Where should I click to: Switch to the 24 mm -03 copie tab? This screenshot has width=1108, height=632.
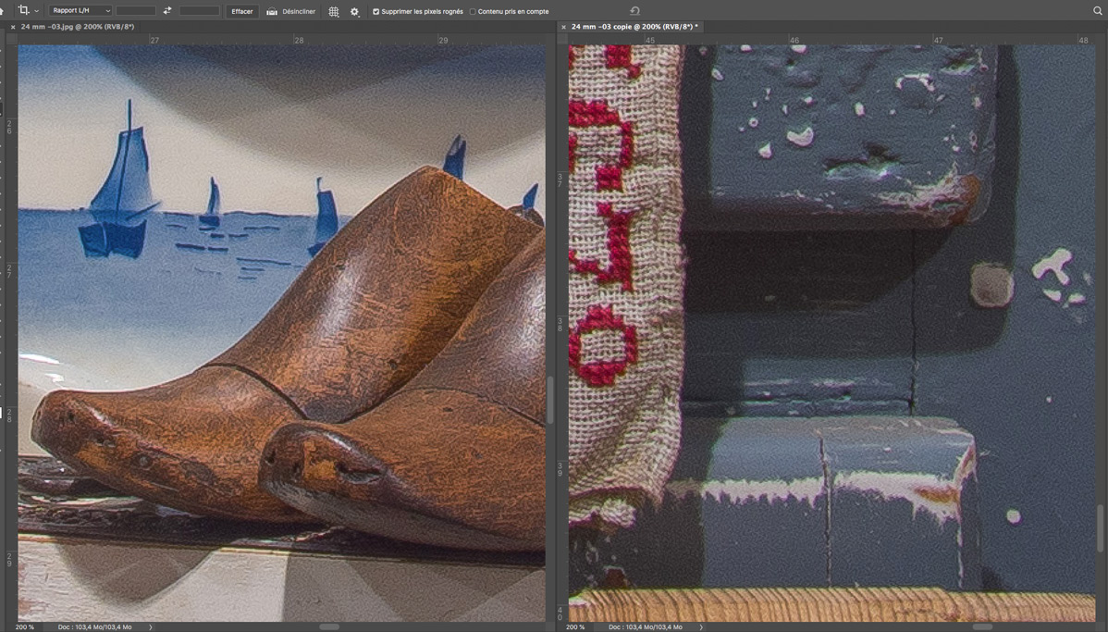[x=634, y=27]
